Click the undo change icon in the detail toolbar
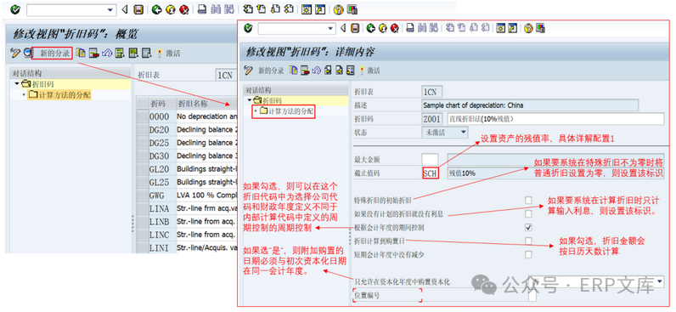This screenshot has width=676, height=312. (x=317, y=71)
